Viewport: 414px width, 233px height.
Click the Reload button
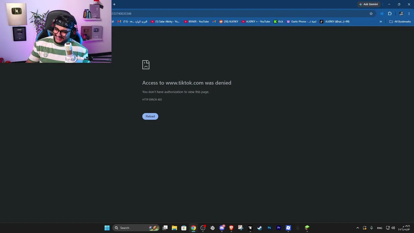point(150,116)
